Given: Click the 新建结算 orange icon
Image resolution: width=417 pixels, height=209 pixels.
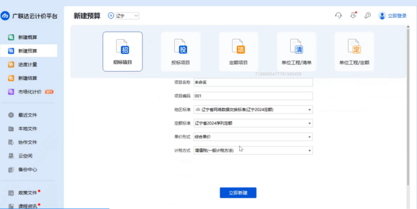Looking at the screenshot, I should pyautogui.click(x=11, y=78).
